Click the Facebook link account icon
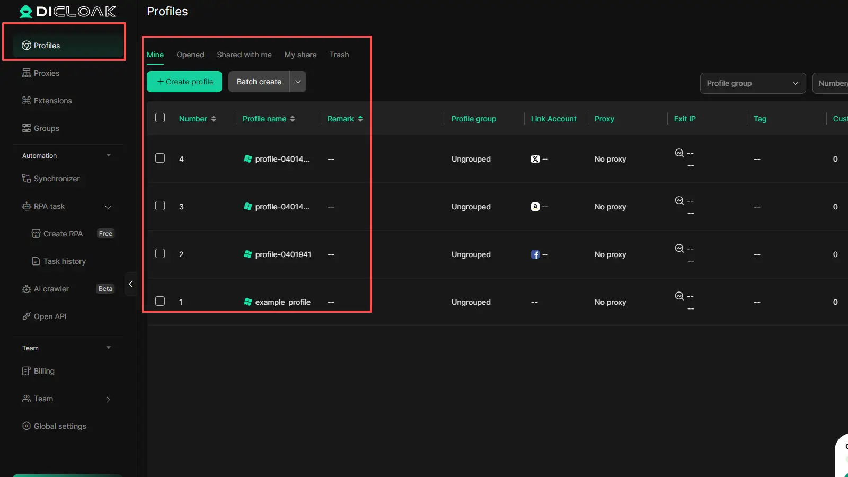Screen dimensions: 848x477 [x=535, y=254]
